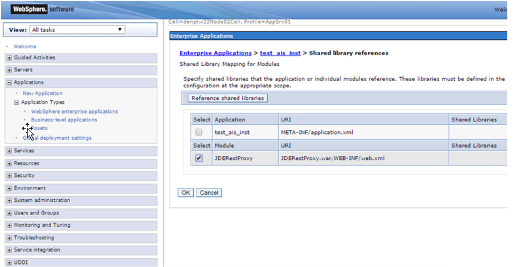This screenshot has width=524, height=267.
Task: Click the Module column header
Action: point(245,146)
